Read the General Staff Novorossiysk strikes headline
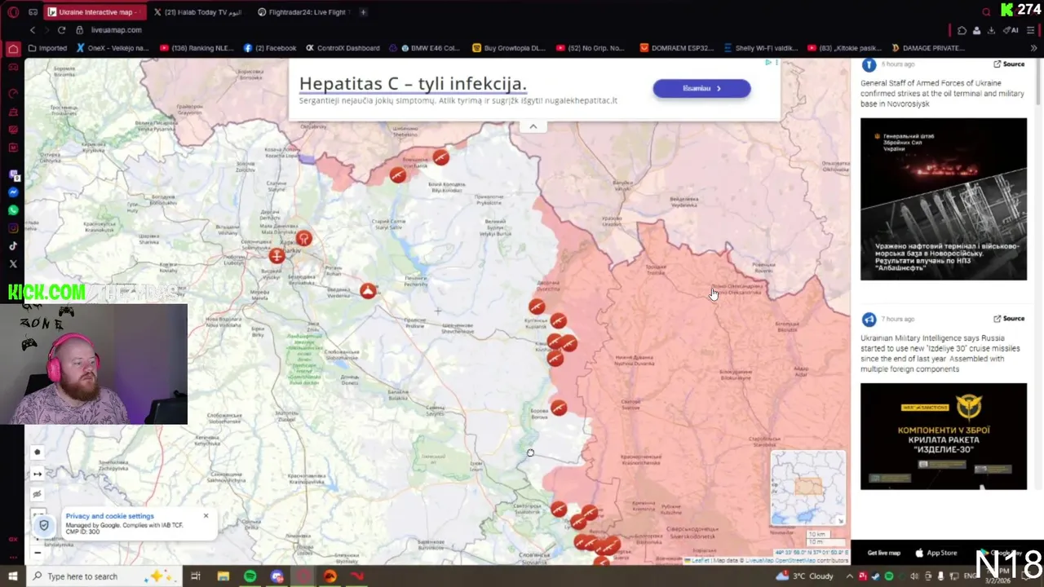 [940, 94]
